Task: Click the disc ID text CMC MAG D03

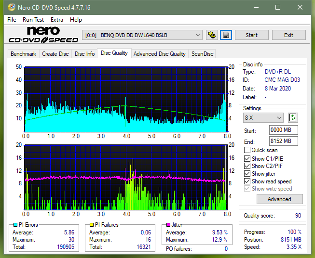Action: click(282, 80)
